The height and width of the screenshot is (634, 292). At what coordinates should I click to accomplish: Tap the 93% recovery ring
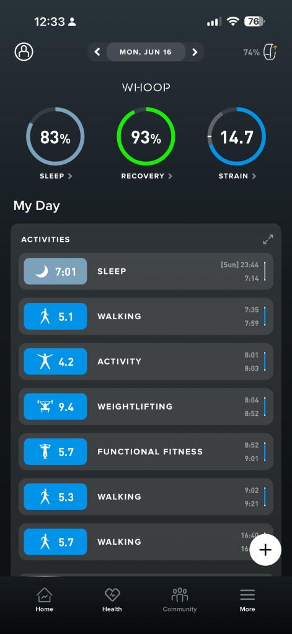click(x=146, y=136)
